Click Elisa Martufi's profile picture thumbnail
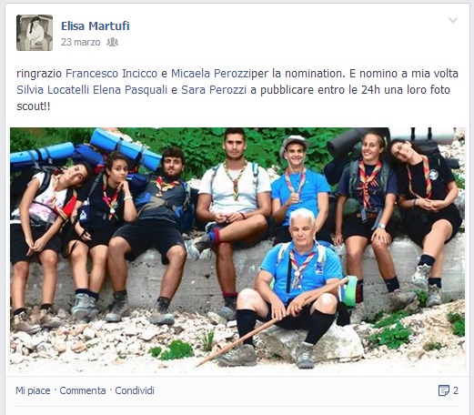Image resolution: width=474 pixels, height=415 pixels. (35, 33)
